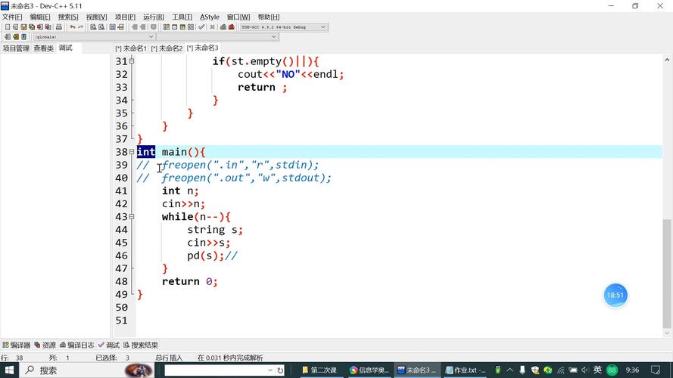Click the Profile Analysis chart icon
Image resolution: width=673 pixels, height=378 pixels.
223,27
